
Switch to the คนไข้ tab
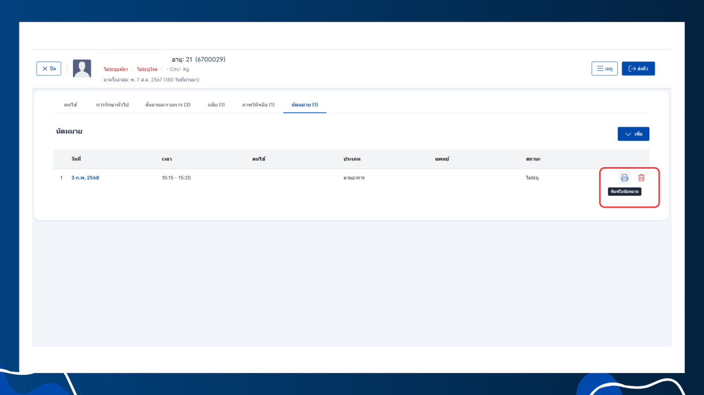(x=70, y=105)
